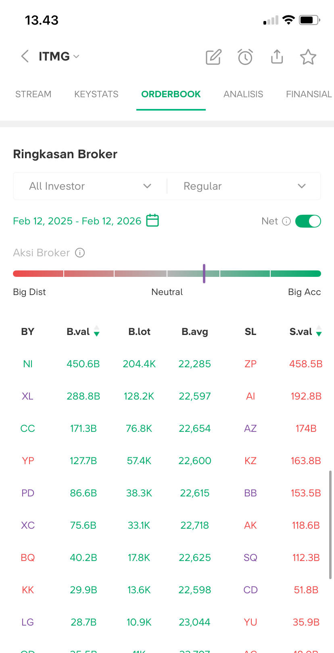The image size is (334, 653).
Task: Tap the Aksi Broker info icon
Action: point(80,253)
